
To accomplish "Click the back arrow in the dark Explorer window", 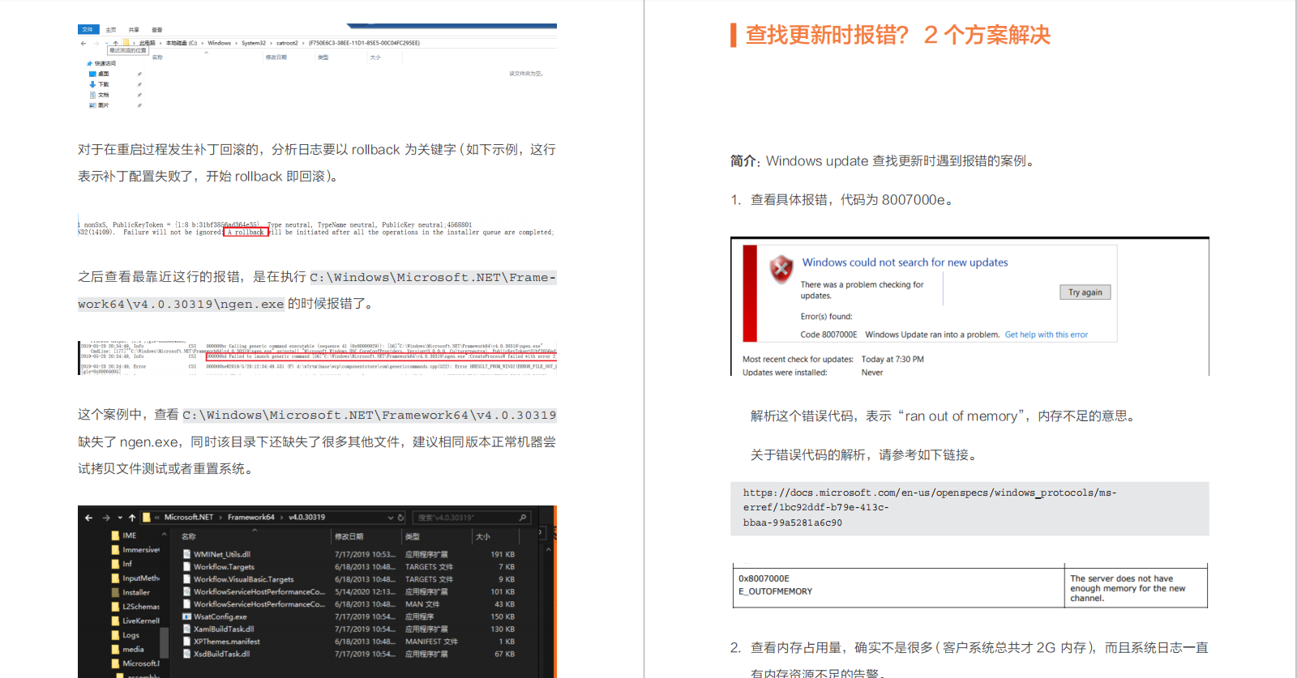I will pos(88,518).
